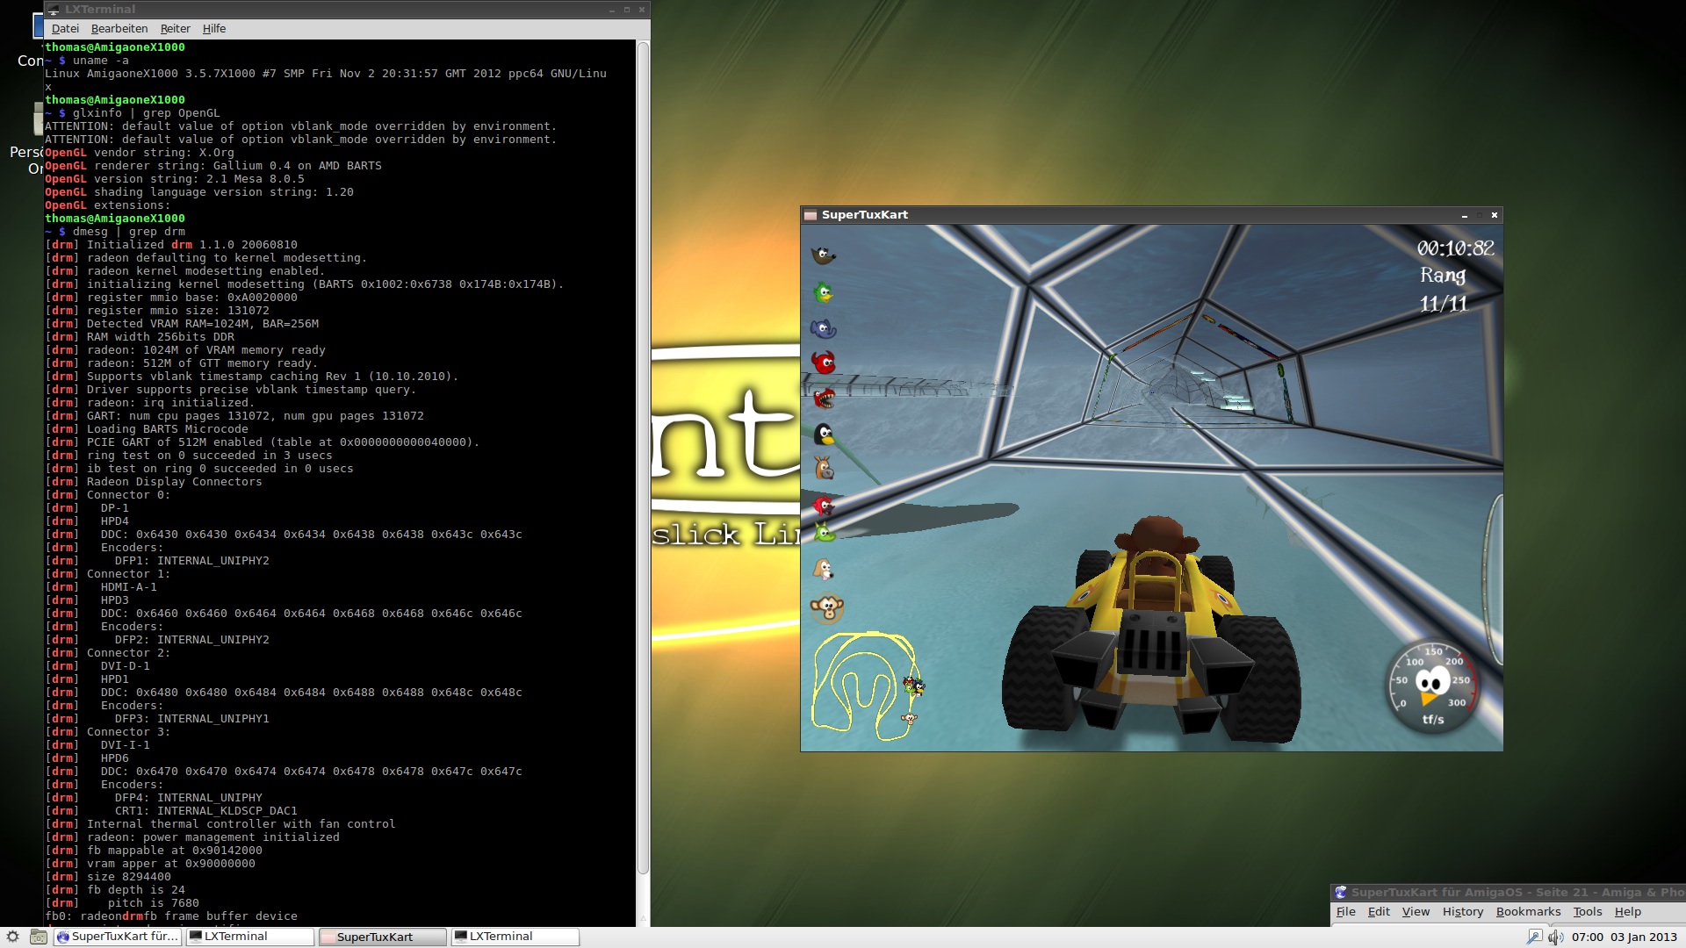Screen dimensions: 1686x948
Task: Click the 'DVI-D-1' connector line
Action: click(97, 666)
